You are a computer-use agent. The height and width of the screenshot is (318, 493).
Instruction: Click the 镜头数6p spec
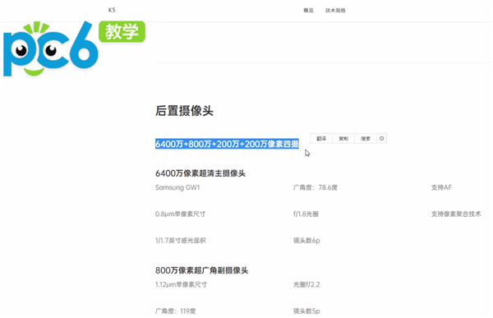click(306, 241)
